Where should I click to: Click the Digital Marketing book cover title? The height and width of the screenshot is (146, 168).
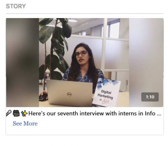[106, 95]
